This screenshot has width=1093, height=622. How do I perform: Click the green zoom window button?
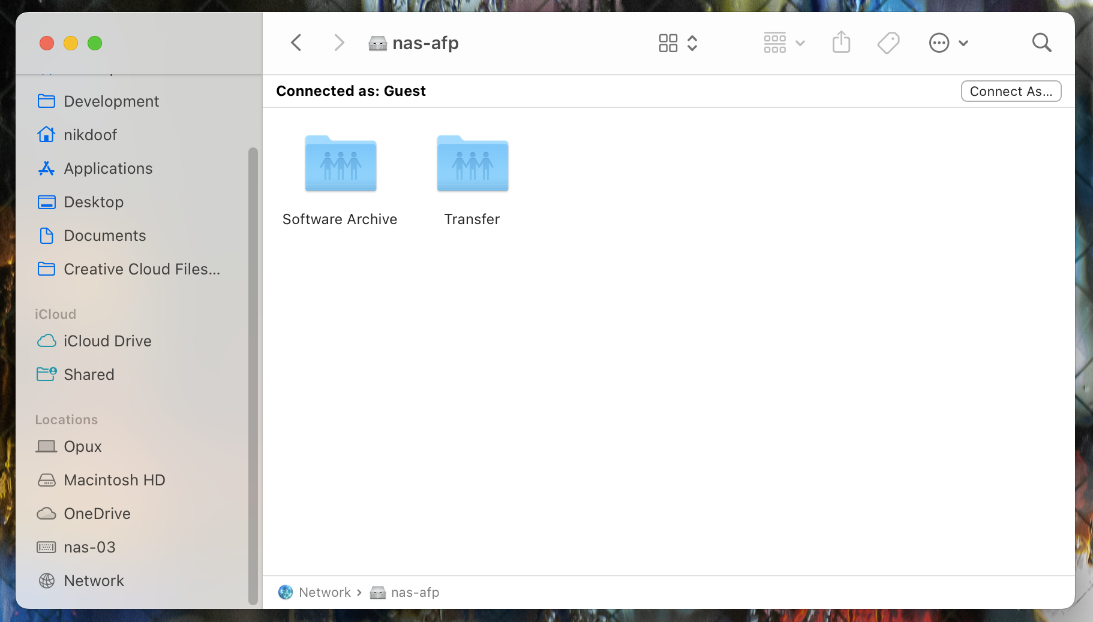click(95, 43)
